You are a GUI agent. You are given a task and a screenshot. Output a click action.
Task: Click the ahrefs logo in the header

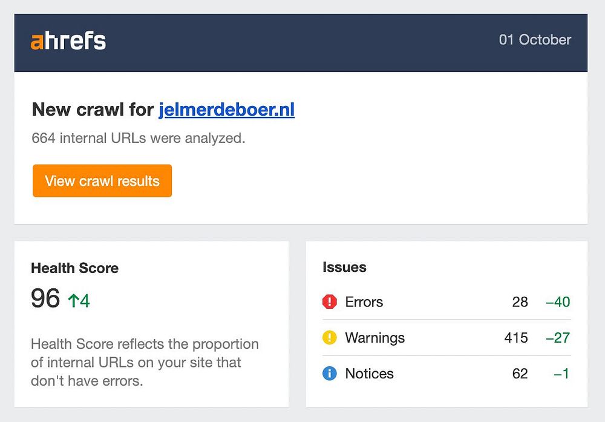pos(68,41)
